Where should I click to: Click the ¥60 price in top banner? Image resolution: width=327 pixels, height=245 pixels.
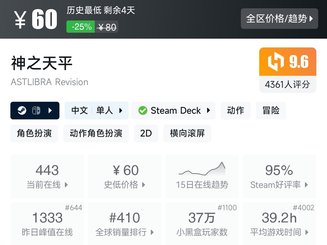point(36,20)
